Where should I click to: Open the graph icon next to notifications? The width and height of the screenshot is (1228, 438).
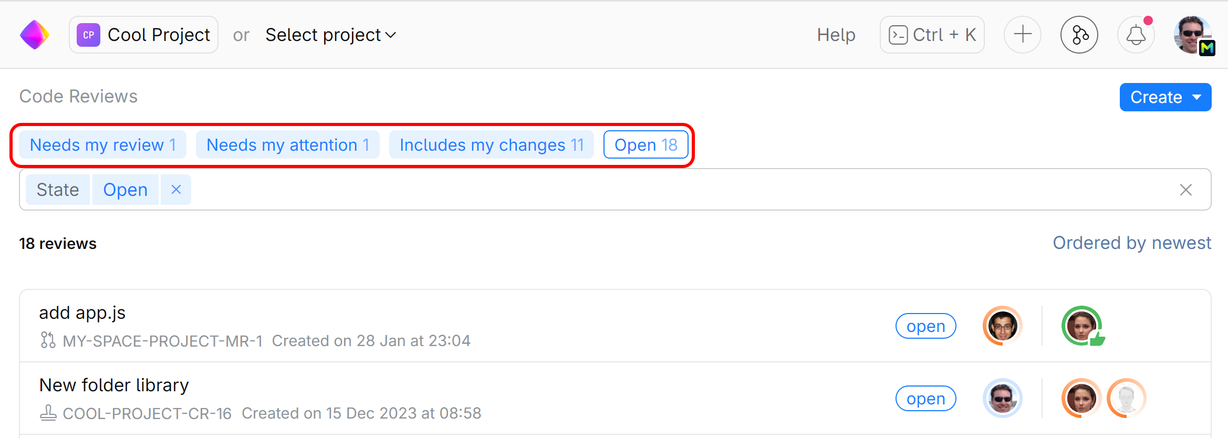1079,35
